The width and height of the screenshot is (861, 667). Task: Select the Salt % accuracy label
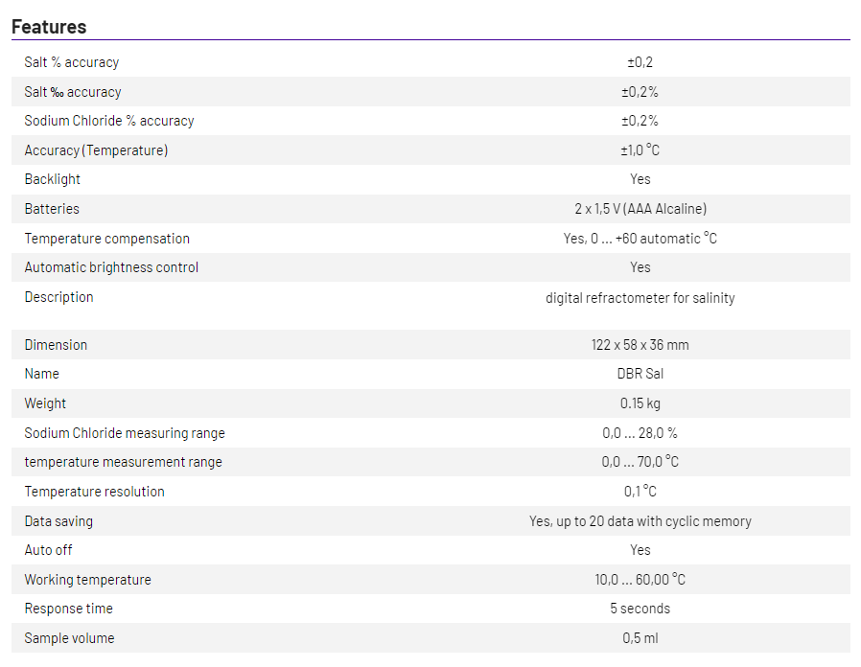(72, 62)
